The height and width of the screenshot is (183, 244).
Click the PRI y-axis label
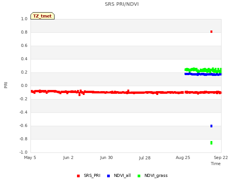(6, 85)
